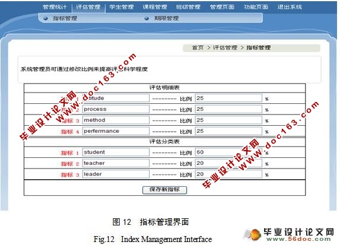Click 退出系统 to log out

tap(290, 7)
